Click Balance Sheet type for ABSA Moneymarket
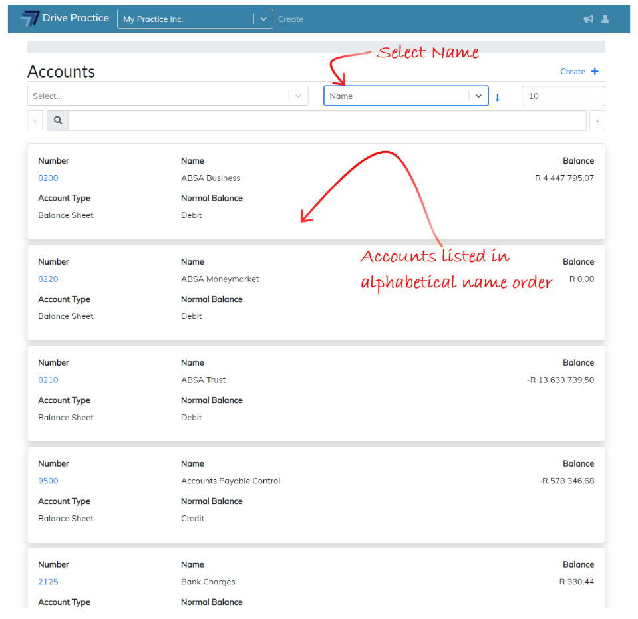Screen dimensions: 638x619 click(x=65, y=316)
